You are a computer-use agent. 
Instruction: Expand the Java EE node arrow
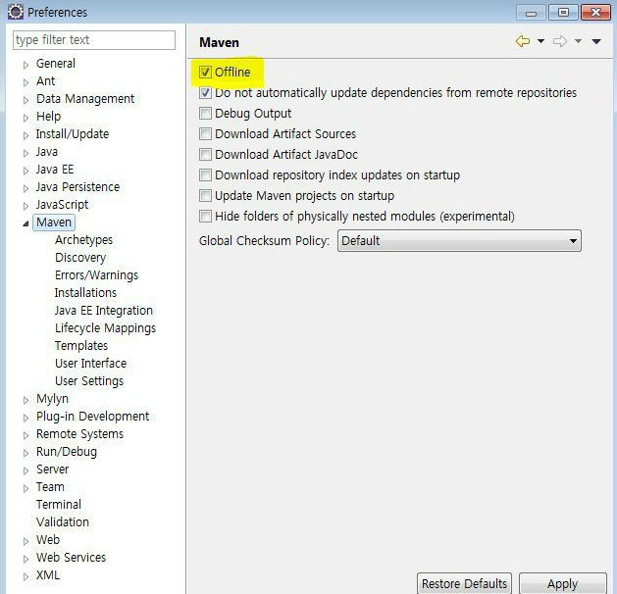coord(26,171)
